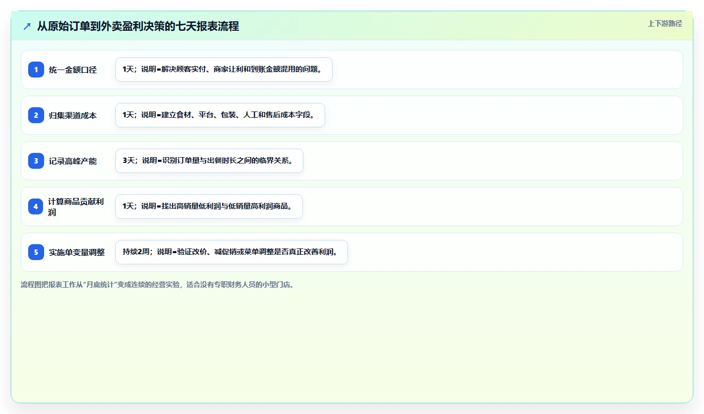Select the step label 实施单变量调整
The width and height of the screenshot is (704, 414).
77,252
